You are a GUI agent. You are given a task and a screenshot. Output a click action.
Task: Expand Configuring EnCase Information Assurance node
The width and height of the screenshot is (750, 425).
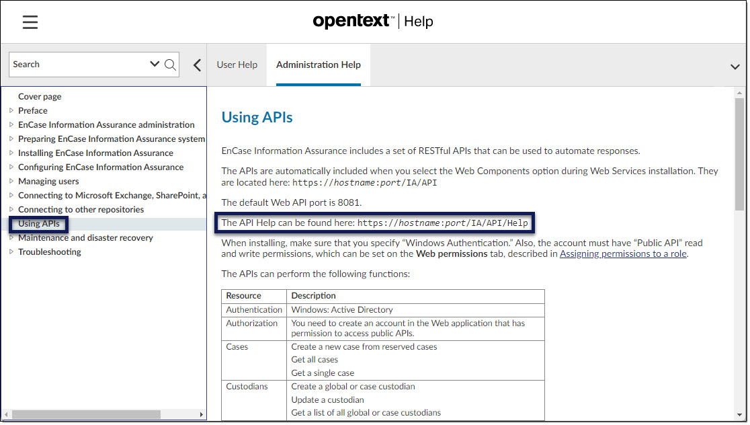[x=11, y=167]
